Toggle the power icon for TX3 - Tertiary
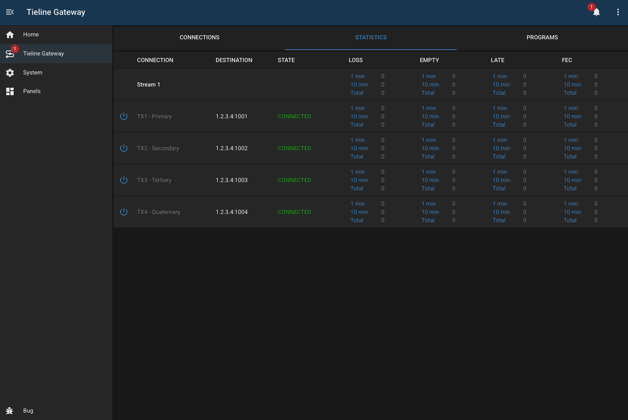The image size is (628, 420). pyautogui.click(x=124, y=180)
